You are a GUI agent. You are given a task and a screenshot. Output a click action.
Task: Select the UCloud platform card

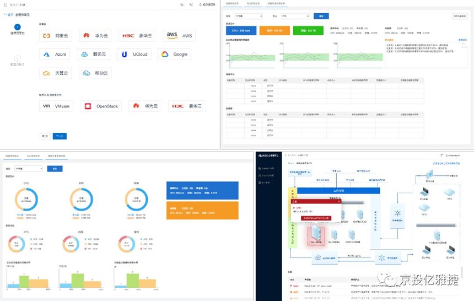(134, 54)
